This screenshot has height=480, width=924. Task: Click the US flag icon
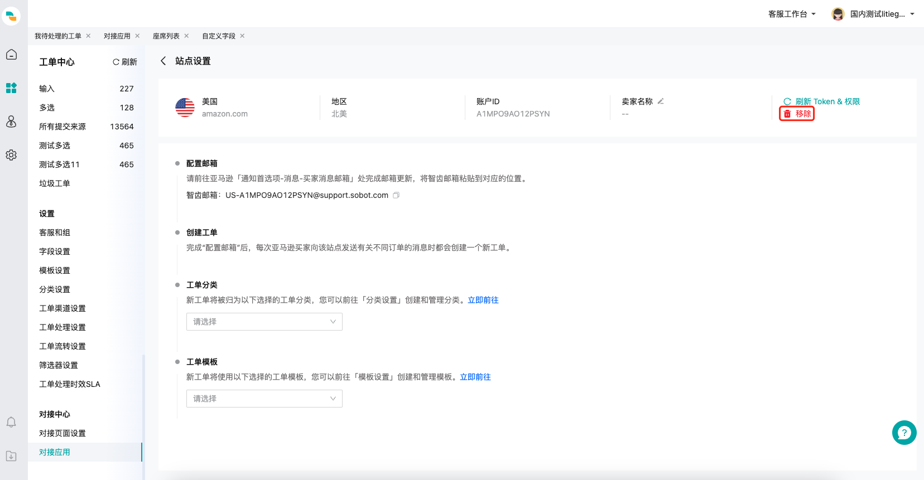(x=185, y=108)
